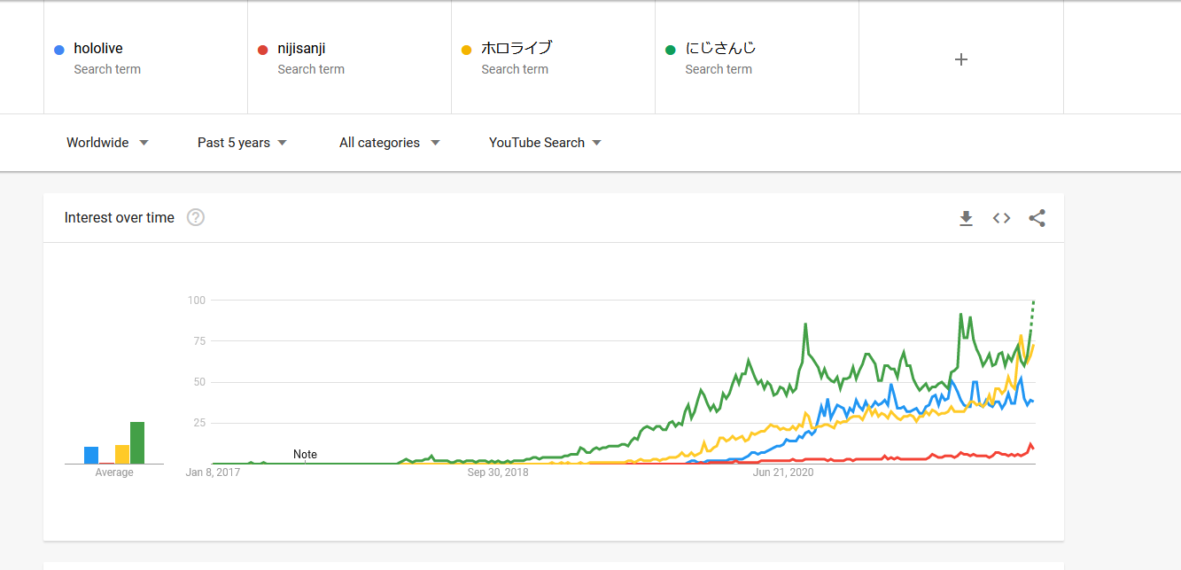The image size is (1181, 570).
Task: Click the embed code icon
Action: click(1001, 218)
